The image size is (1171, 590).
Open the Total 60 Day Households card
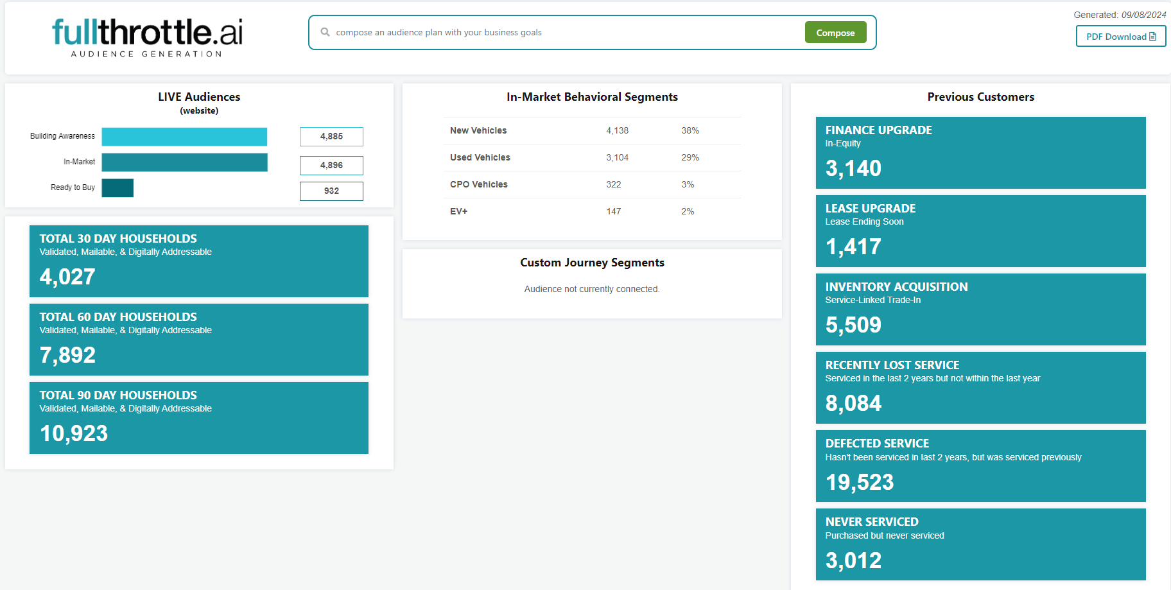click(x=199, y=340)
